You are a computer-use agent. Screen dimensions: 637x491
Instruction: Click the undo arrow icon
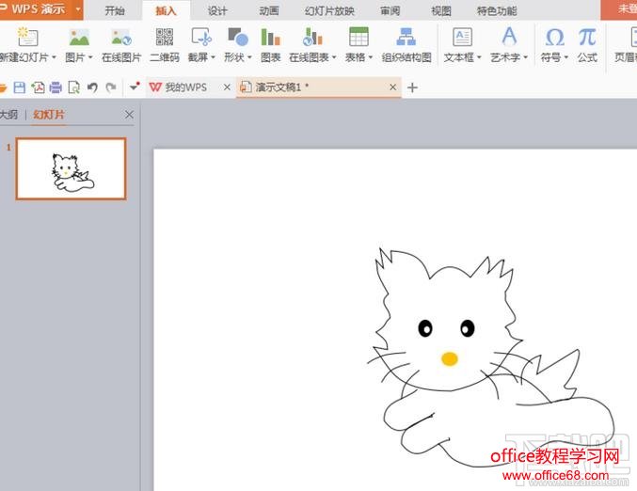92,87
